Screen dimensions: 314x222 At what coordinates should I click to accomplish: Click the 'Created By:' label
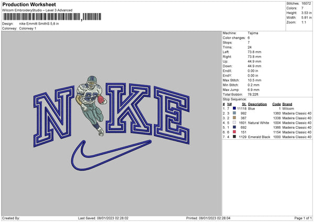11,218
